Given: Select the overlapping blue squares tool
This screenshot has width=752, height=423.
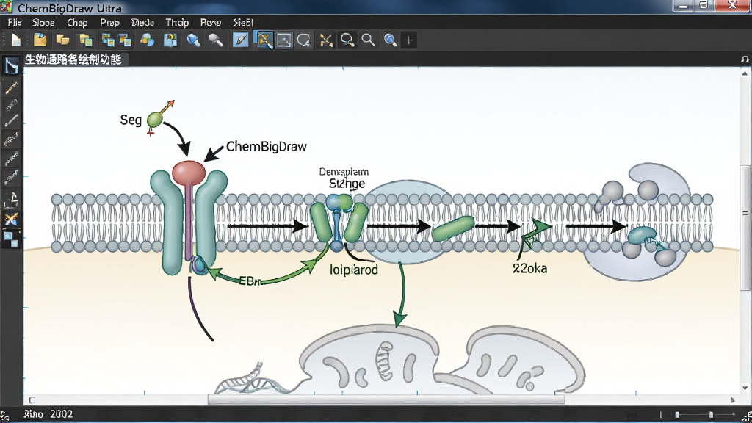Looking at the screenshot, I should [x=11, y=239].
